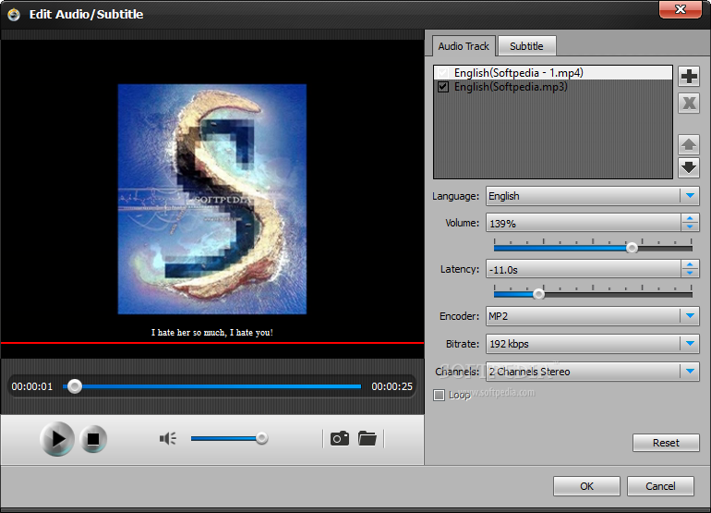Screen dimensions: 711x513
Task: Decrease Latency with the down stepper arrow
Action: coord(690,274)
